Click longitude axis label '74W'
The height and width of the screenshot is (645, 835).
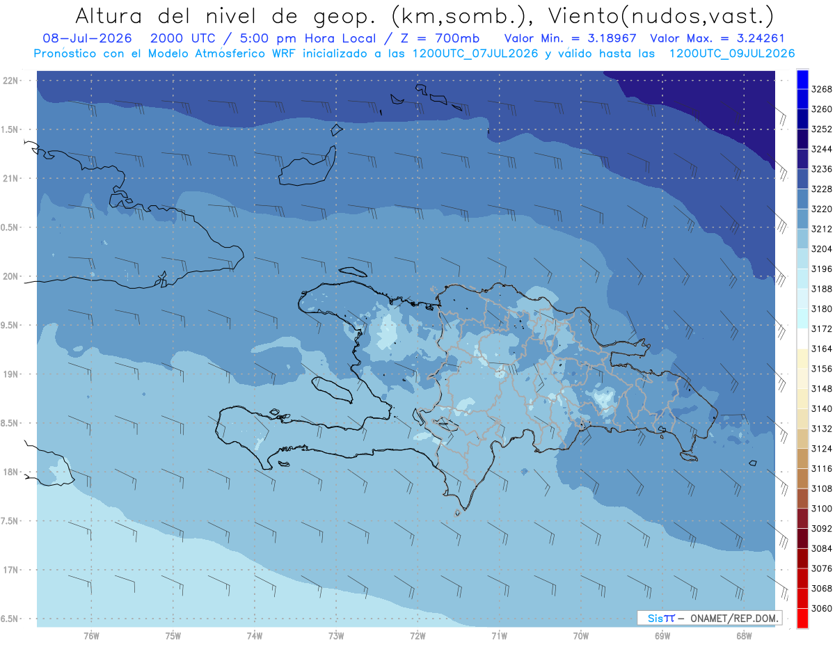pos(254,636)
